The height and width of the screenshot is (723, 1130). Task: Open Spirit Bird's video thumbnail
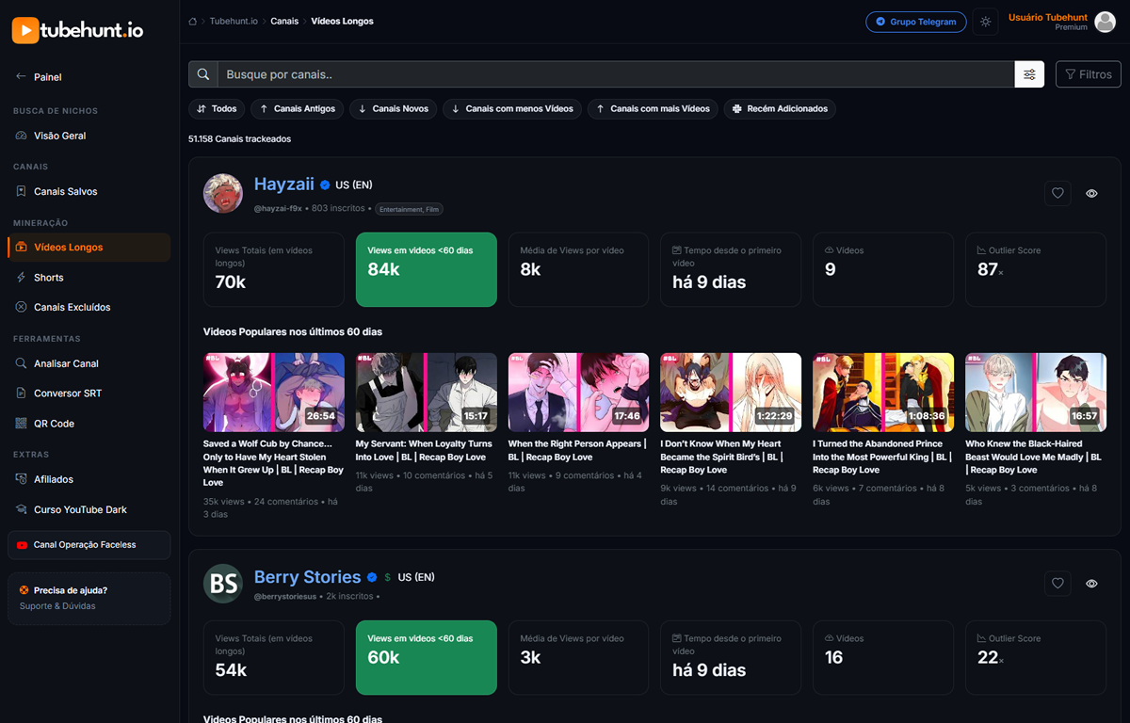[731, 393]
